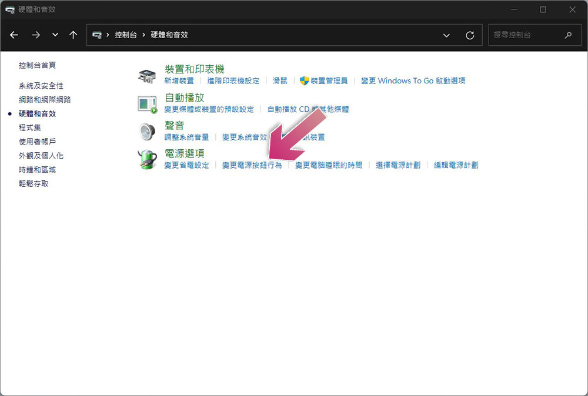Click the Devices and Printers icon
Viewport: 588px width, 396px height.
click(x=147, y=76)
